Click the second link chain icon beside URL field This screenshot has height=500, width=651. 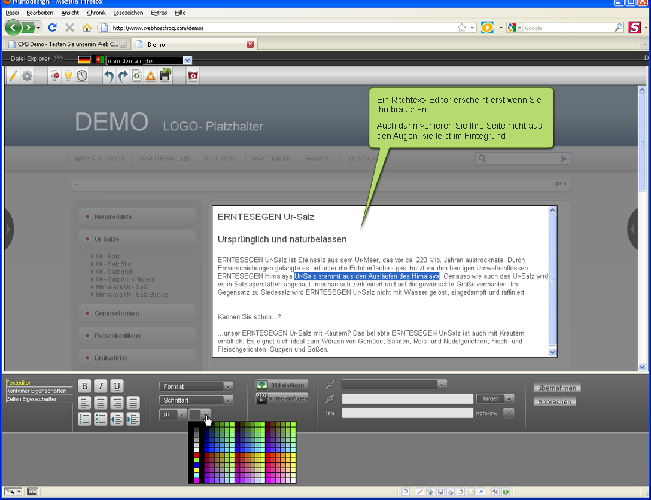coord(330,399)
